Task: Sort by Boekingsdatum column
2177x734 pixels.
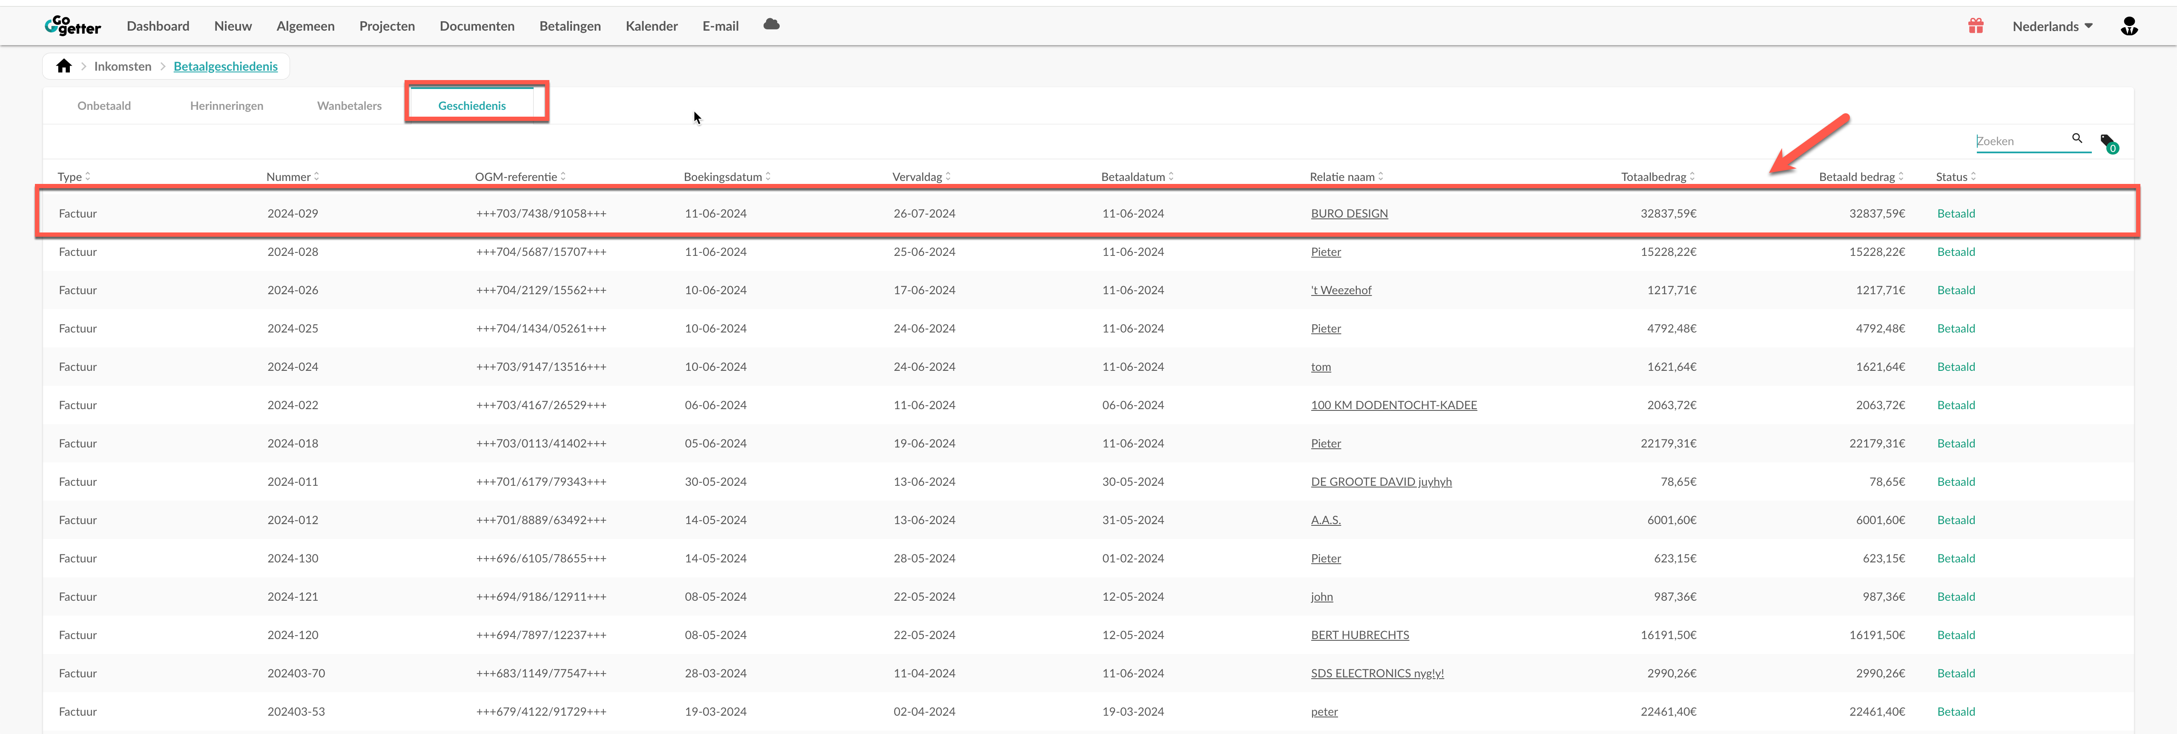Action: coord(727,177)
